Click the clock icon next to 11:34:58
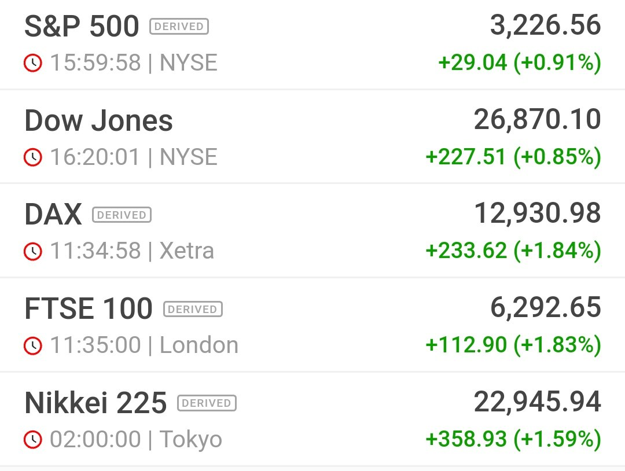This screenshot has height=471, width=625. pos(32,252)
